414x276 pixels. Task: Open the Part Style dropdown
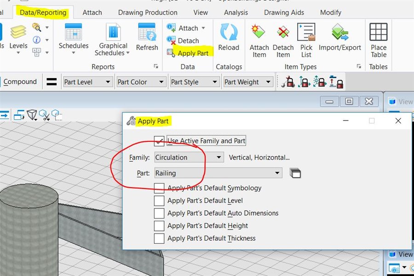pyautogui.click(x=195, y=82)
